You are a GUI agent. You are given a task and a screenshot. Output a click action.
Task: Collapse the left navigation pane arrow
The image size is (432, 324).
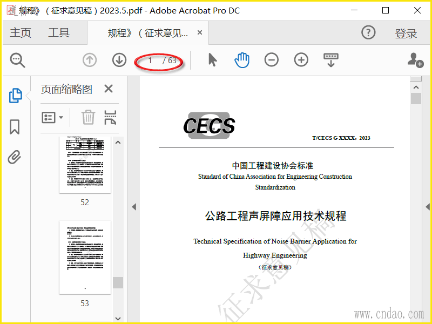pos(134,207)
